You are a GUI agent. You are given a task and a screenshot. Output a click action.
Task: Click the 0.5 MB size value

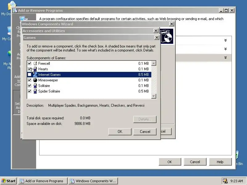(144, 91)
